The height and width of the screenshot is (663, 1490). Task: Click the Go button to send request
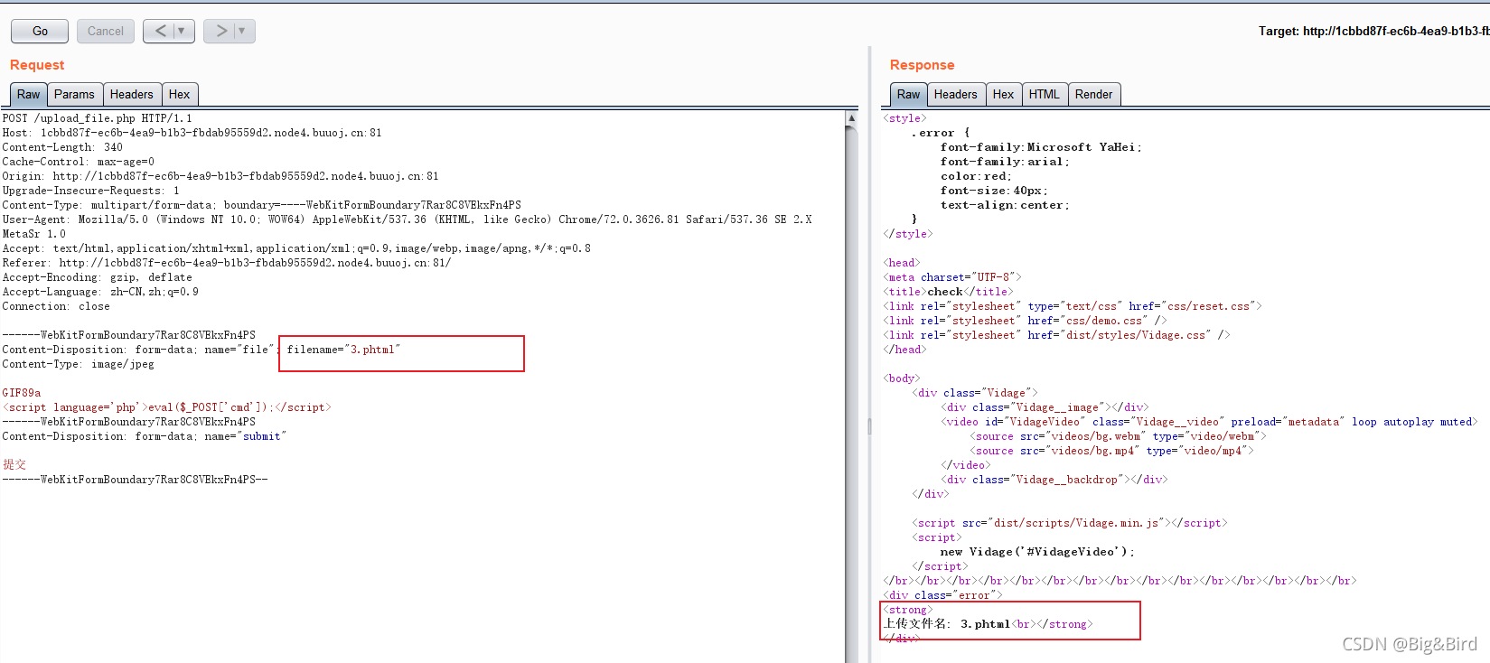coord(40,31)
